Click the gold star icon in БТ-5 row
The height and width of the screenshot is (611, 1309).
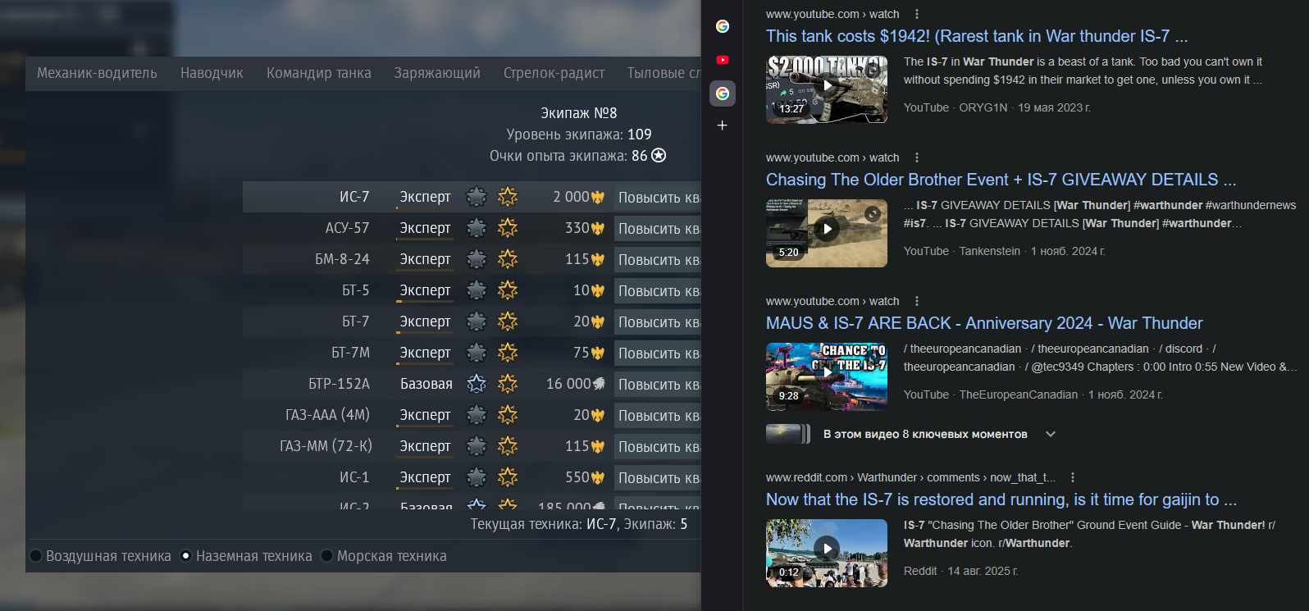coord(508,290)
